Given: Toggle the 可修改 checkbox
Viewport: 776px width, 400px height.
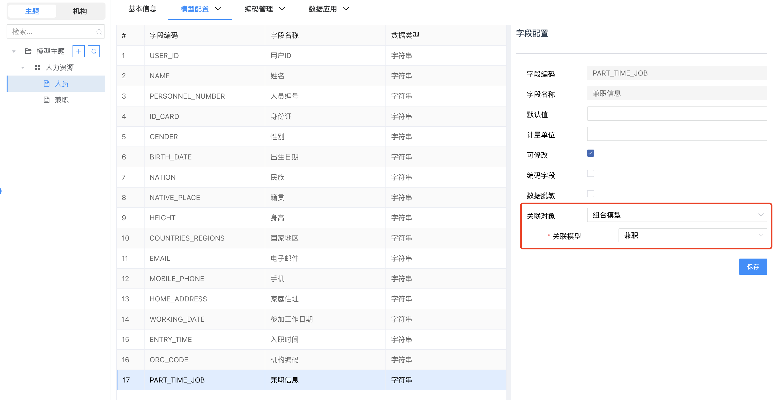Looking at the screenshot, I should 590,153.
